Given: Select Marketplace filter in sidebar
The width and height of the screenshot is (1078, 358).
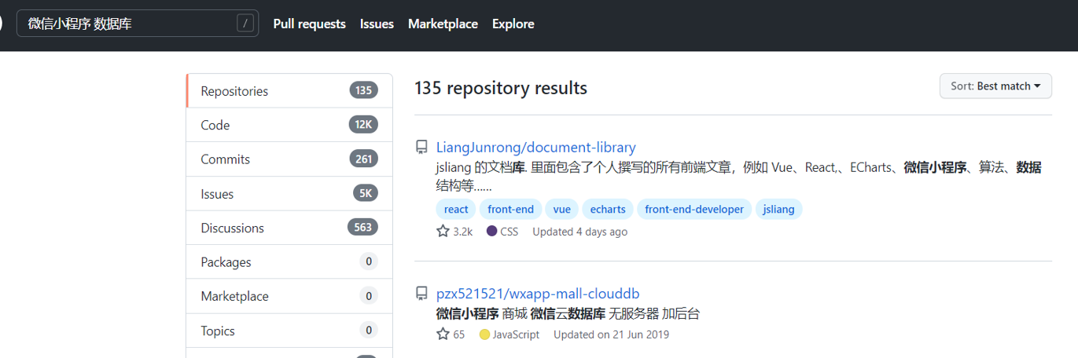Looking at the screenshot, I should coord(289,296).
